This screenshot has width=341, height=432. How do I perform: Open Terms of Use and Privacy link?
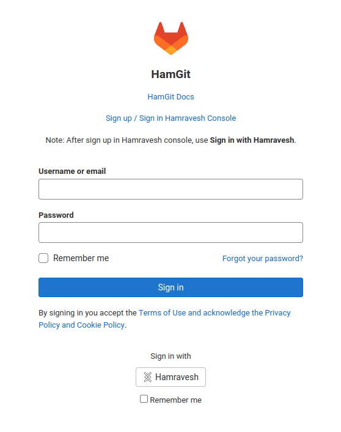tap(215, 313)
